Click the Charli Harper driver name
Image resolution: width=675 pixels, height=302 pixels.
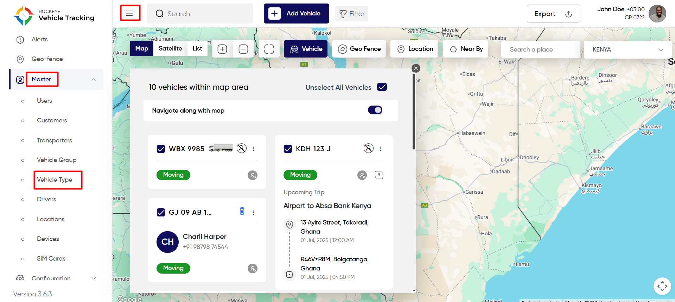point(205,236)
